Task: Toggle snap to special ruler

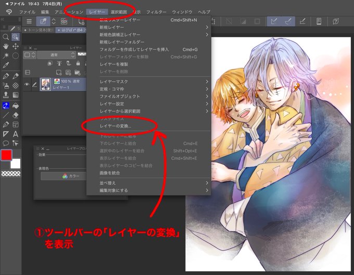Action: (x=288, y=21)
